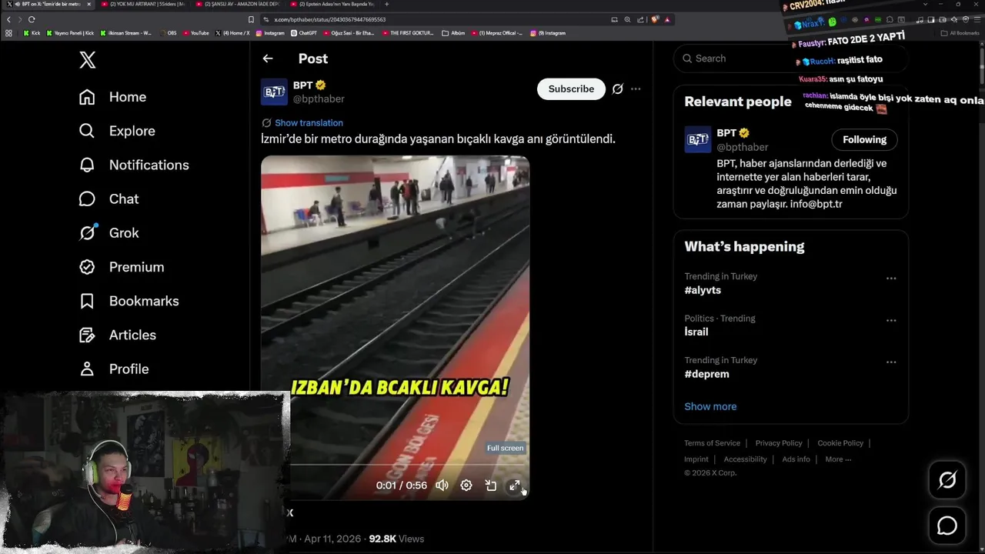This screenshot has height=554, width=985.
Task: Open the floating chat messages button
Action: point(947,526)
